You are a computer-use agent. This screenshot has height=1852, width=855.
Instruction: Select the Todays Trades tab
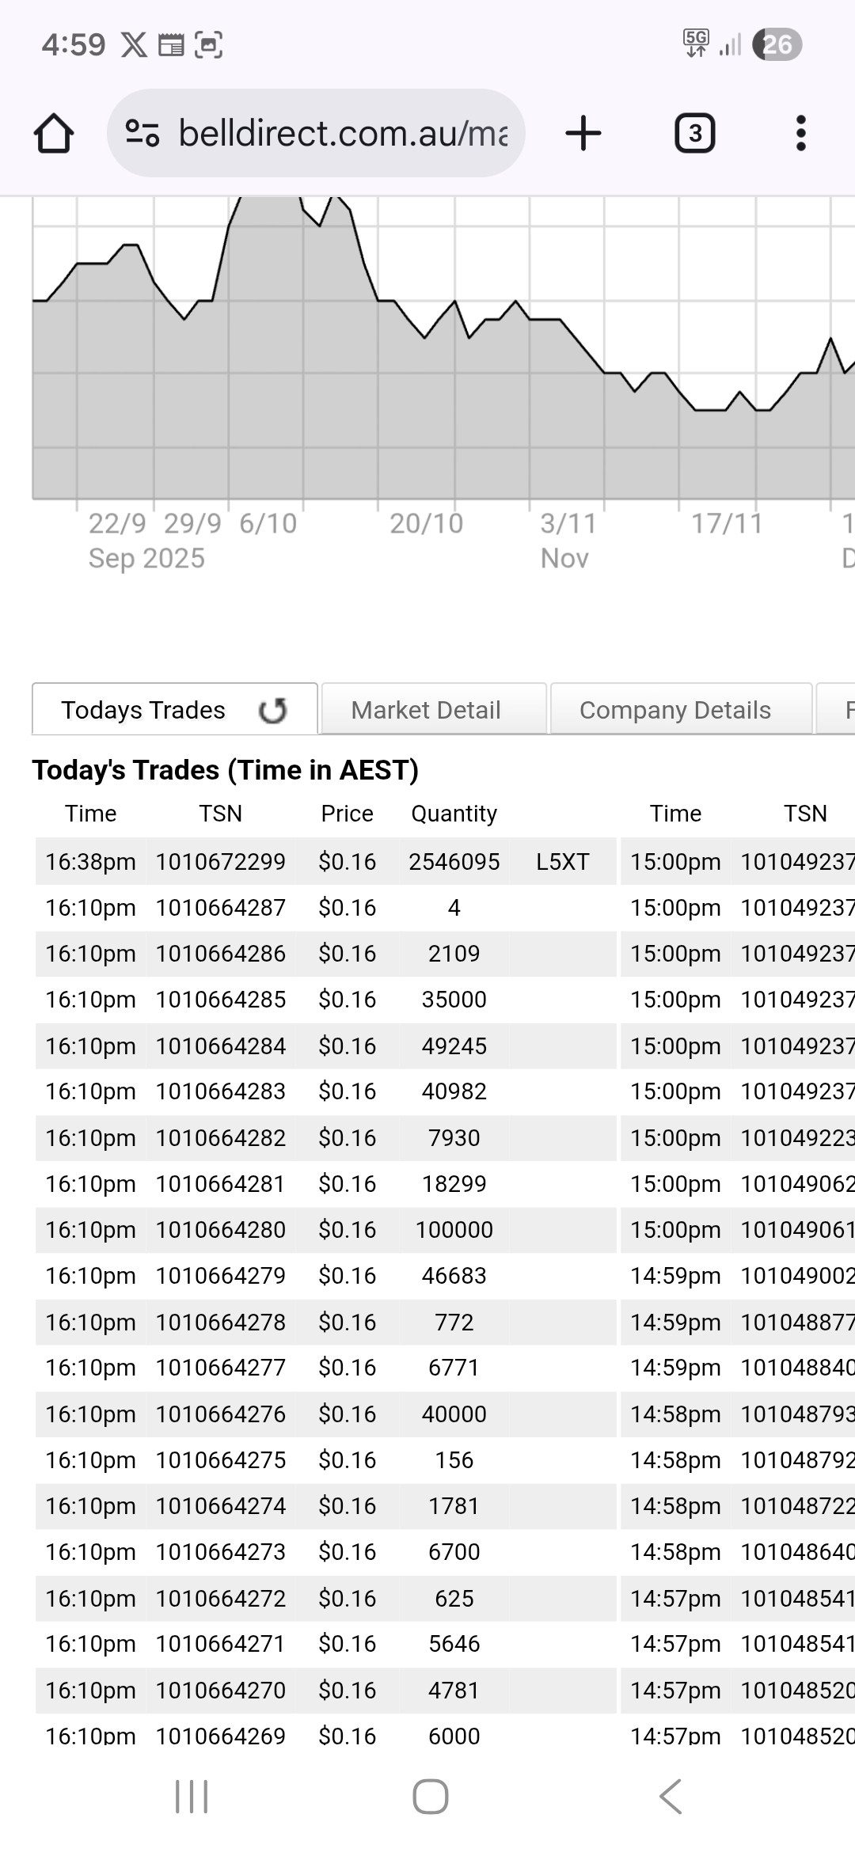click(143, 710)
